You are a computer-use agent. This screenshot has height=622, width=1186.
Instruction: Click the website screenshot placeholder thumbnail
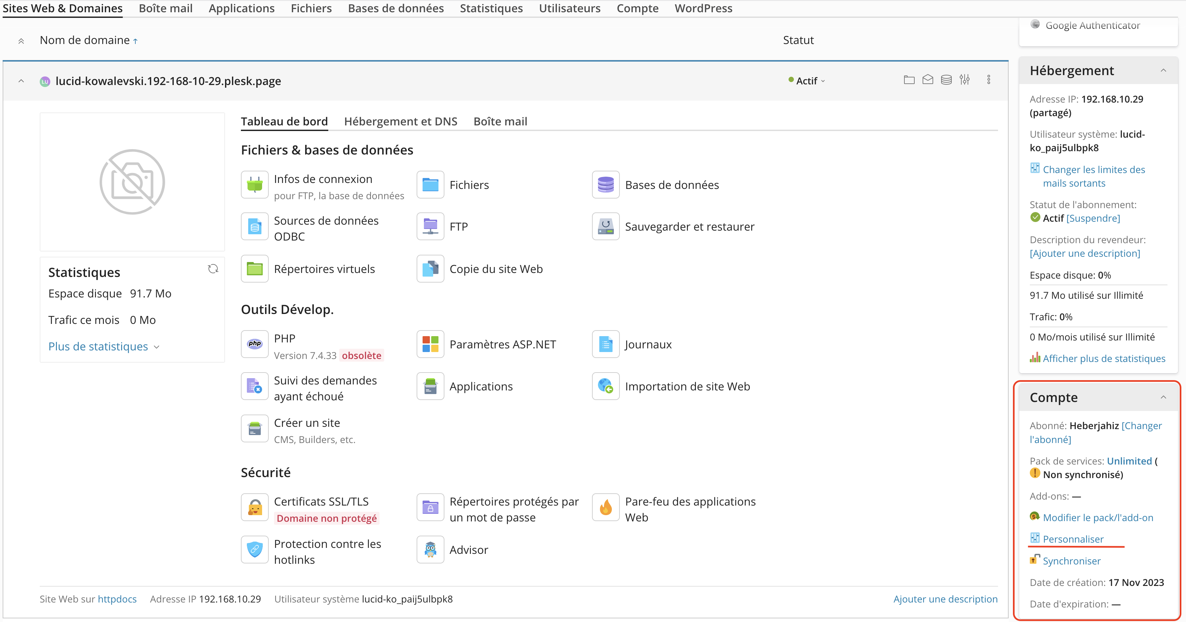pos(132,182)
